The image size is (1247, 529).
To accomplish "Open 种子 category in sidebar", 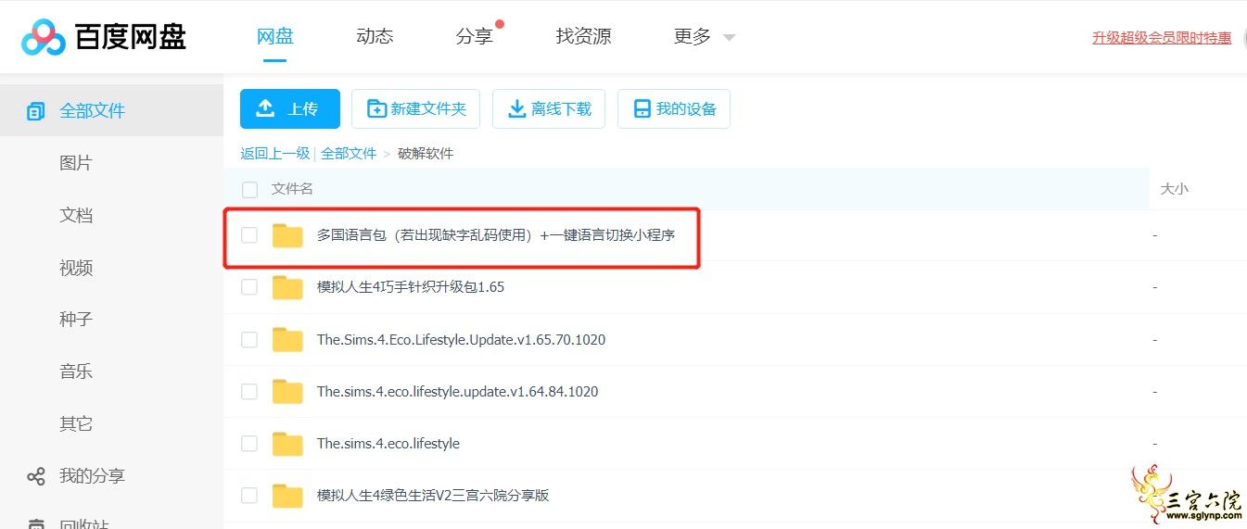I will pos(76,320).
